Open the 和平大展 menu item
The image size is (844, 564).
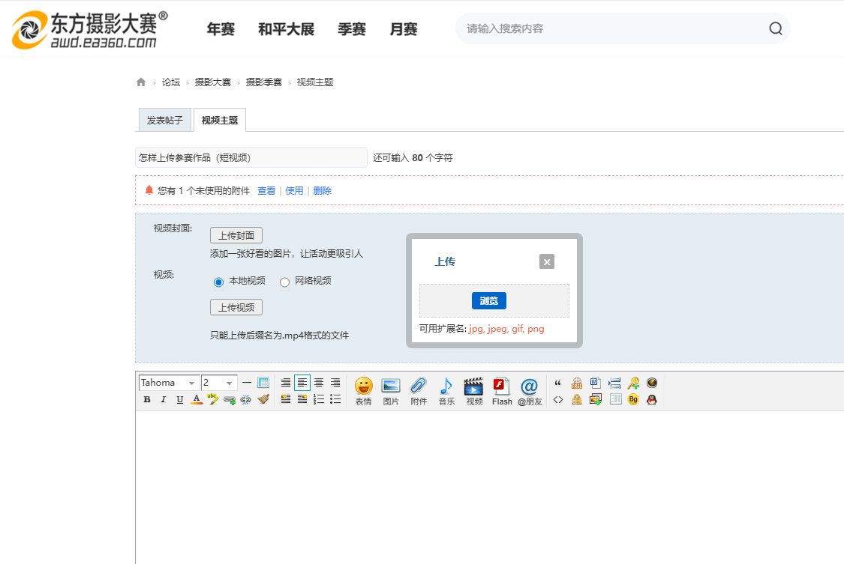pyautogui.click(x=286, y=29)
